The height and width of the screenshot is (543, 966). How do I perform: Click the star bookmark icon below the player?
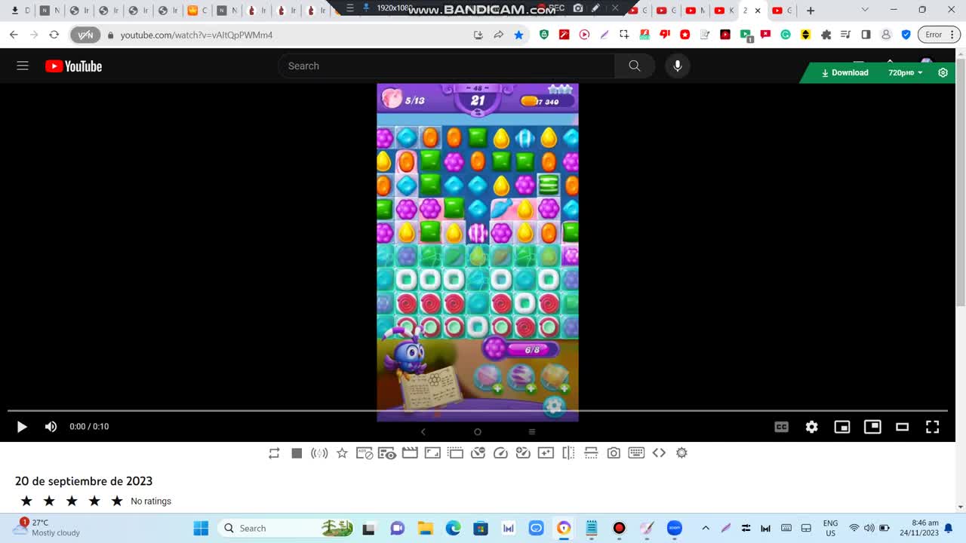click(342, 452)
